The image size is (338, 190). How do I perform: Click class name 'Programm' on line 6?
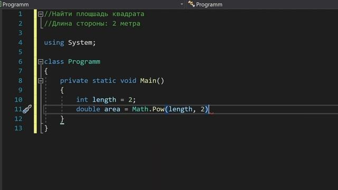click(x=84, y=62)
